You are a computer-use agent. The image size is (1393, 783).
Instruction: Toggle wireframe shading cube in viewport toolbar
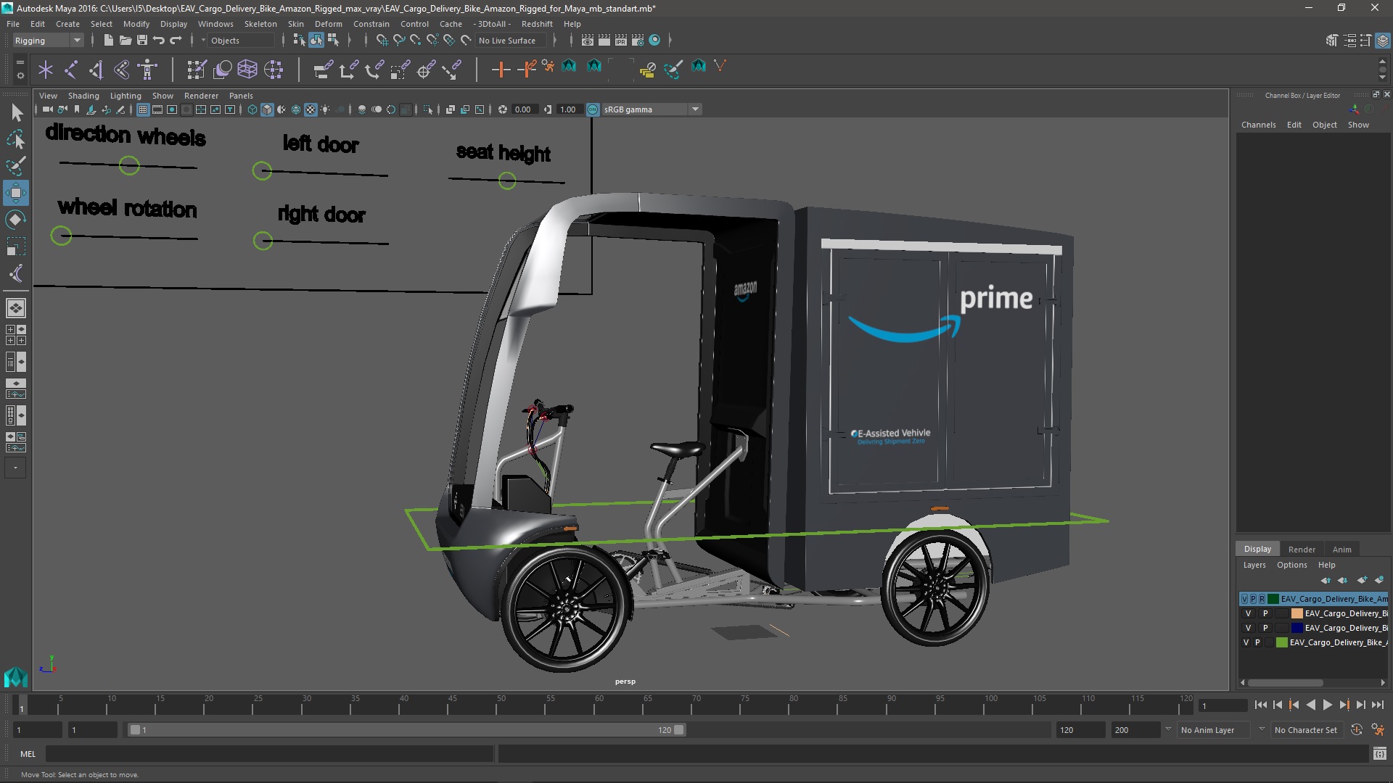pyautogui.click(x=252, y=109)
